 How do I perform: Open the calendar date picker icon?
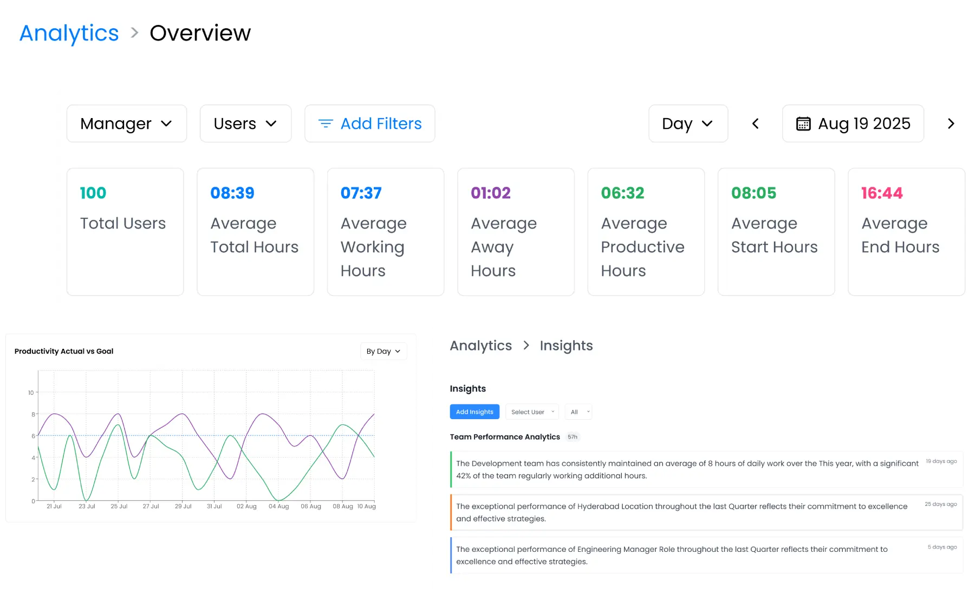[x=804, y=123]
